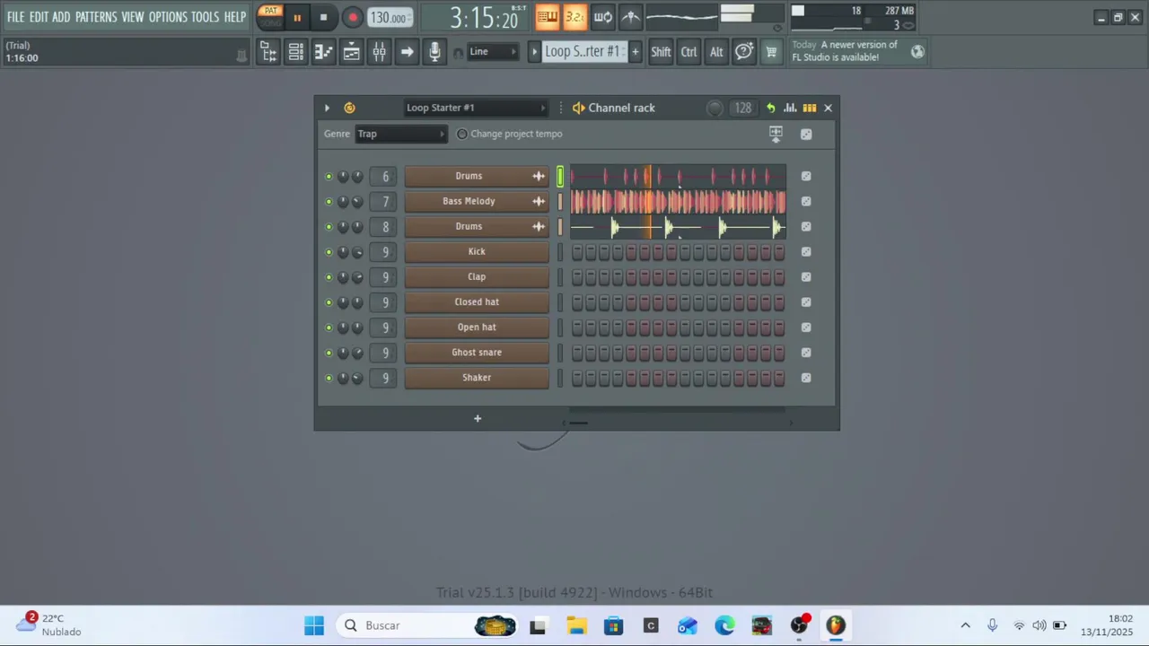Click the Closed hat channel button
Image resolution: width=1149 pixels, height=646 pixels.
click(x=477, y=302)
